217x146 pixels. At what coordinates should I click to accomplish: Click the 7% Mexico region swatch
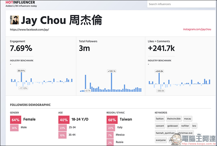coord(110,135)
